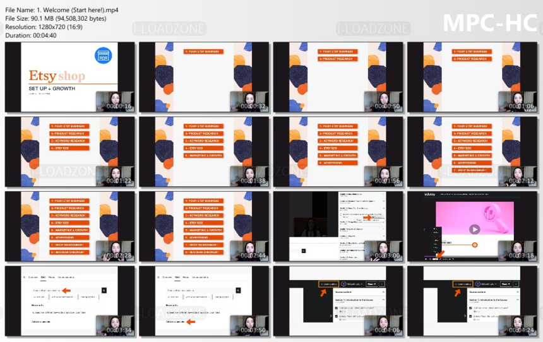Screen dimensions: 543x342
Task: Choose the thumbnail stamped 00:02:28
Action: click(x=70, y=226)
